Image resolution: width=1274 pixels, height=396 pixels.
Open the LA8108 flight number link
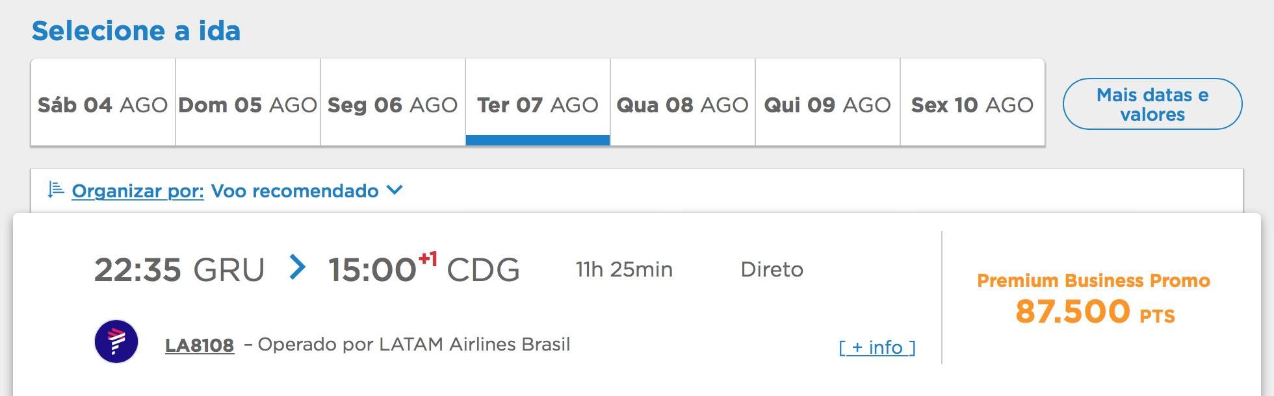pos(200,345)
